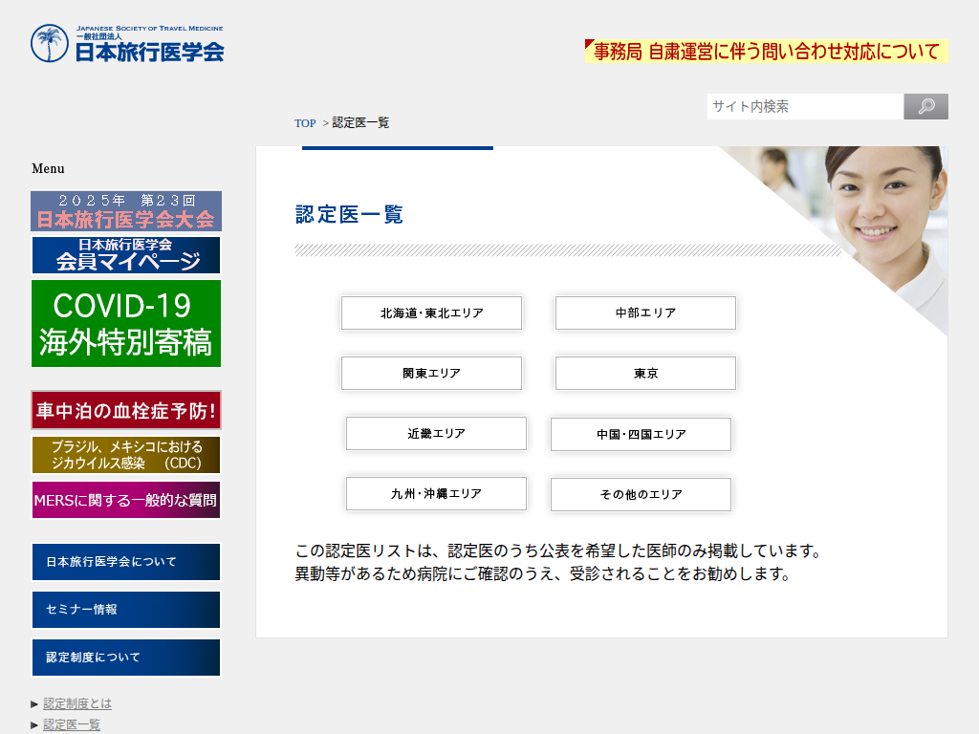This screenshot has width=979, height=734.
Task: Open the 事務局 自粛運営 notice link
Action: 766,52
